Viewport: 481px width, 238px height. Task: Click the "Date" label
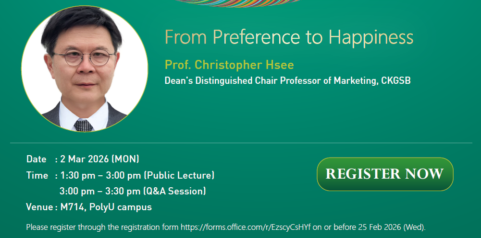[x=36, y=159]
